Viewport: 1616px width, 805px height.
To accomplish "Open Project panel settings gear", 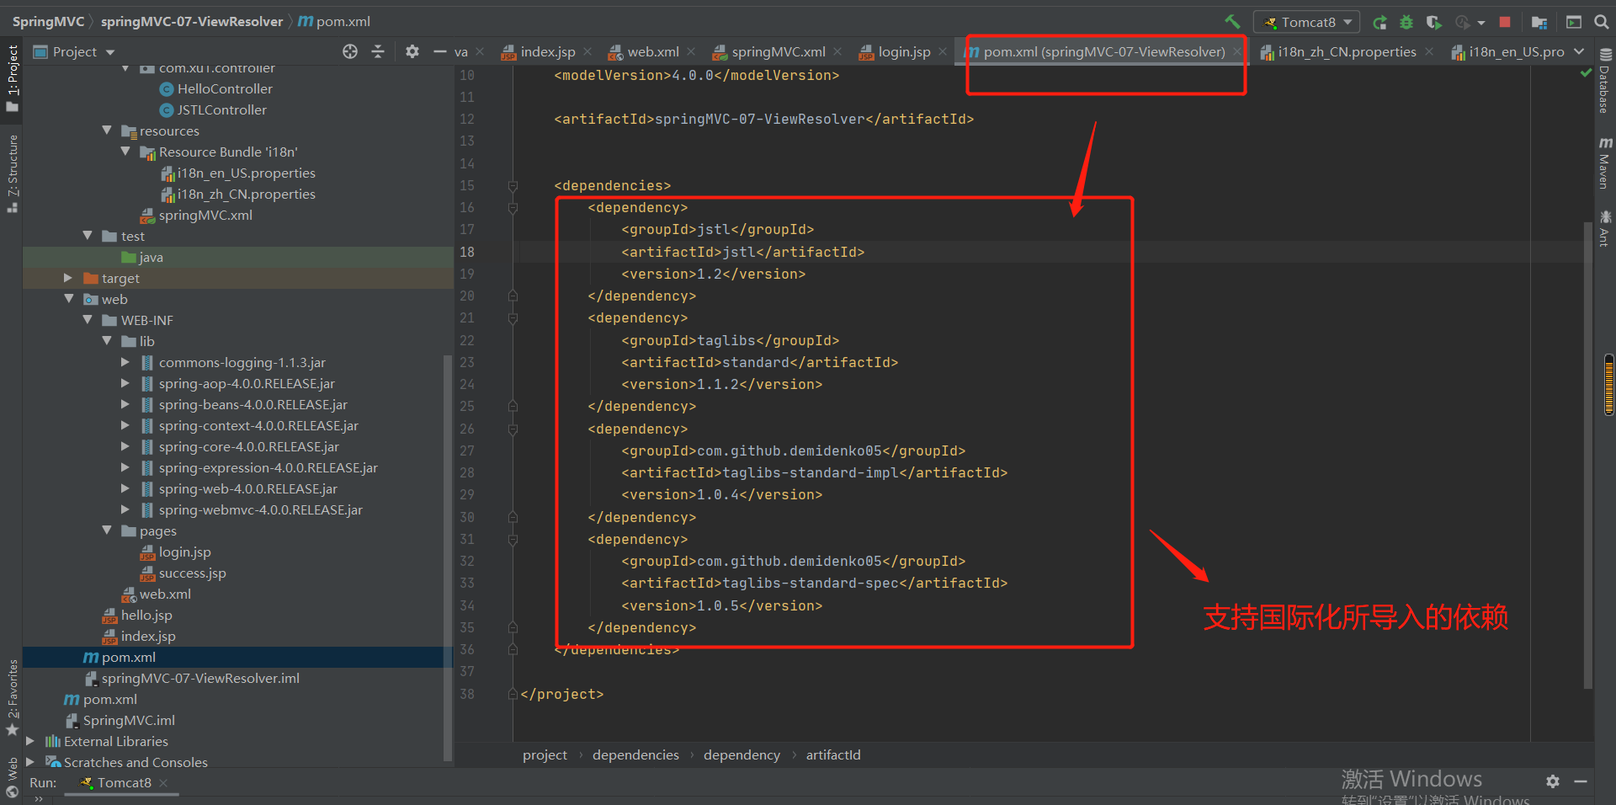I will click(412, 51).
